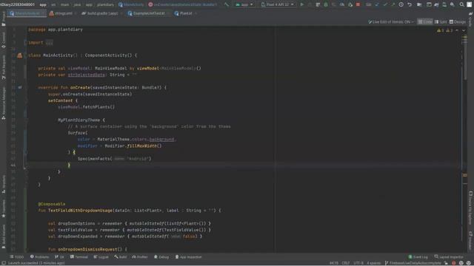Open the Commit tool window on left strip

(x=3, y=41)
